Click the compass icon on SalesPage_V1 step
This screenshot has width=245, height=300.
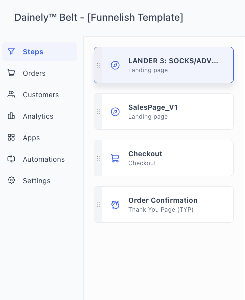click(115, 112)
